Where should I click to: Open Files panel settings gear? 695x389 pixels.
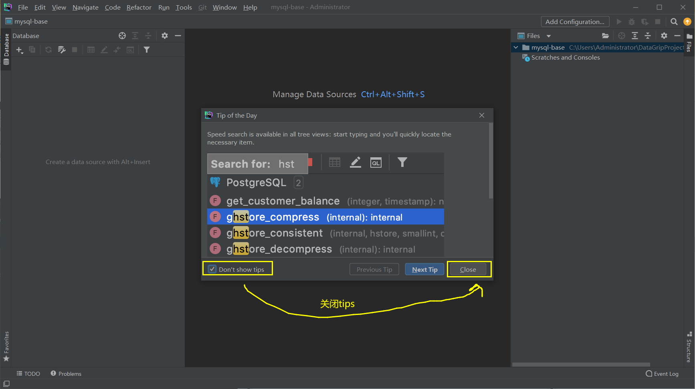coord(664,36)
